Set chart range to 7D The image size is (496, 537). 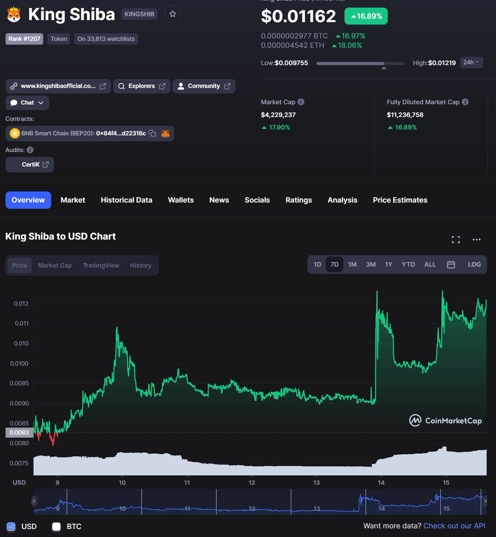335,264
